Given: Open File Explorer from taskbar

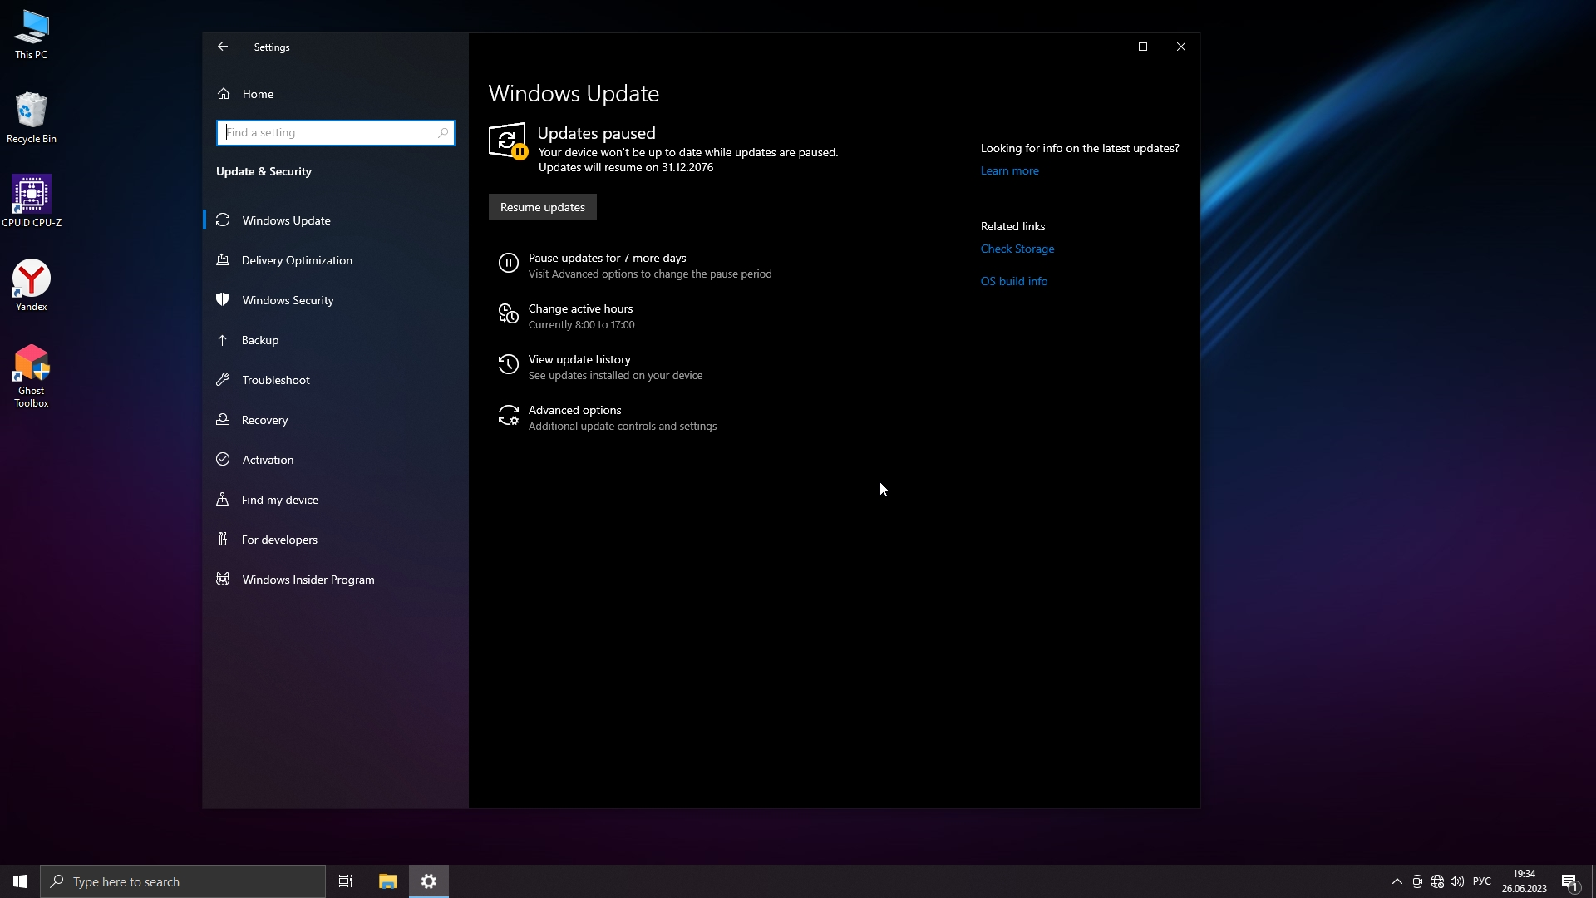Looking at the screenshot, I should (x=387, y=881).
